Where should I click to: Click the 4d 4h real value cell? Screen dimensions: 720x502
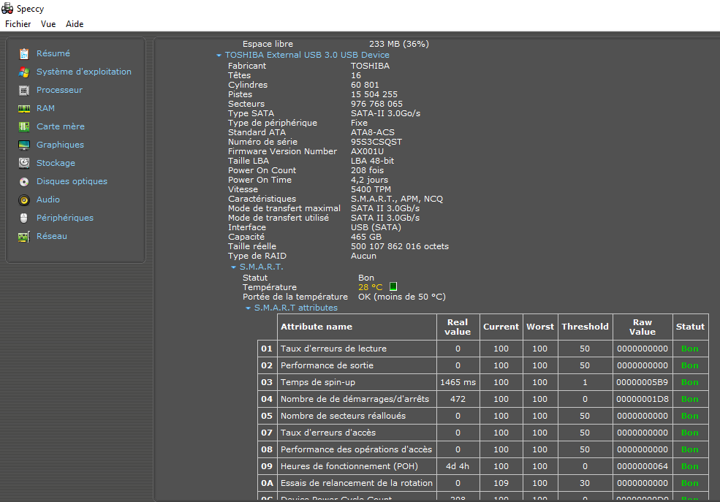458,466
